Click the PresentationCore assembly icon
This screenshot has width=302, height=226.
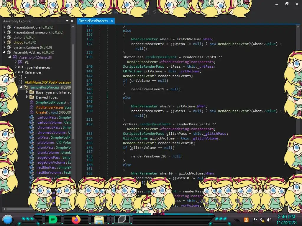9,27
